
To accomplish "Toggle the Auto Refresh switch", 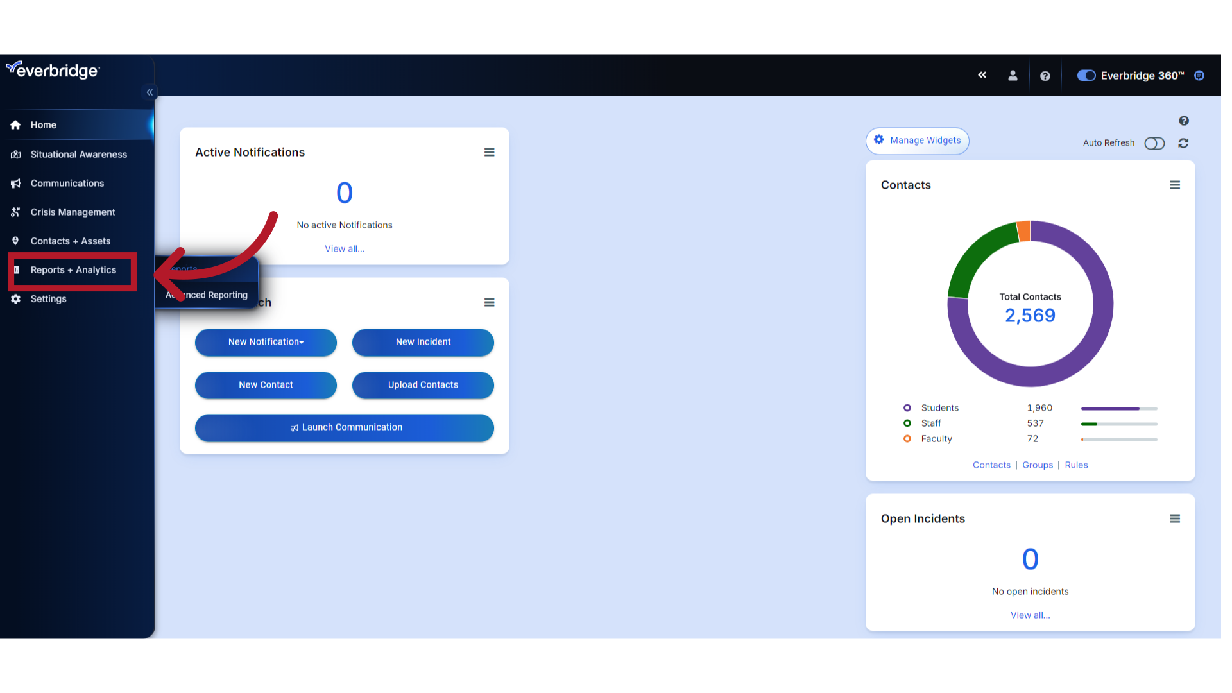I will [1154, 142].
